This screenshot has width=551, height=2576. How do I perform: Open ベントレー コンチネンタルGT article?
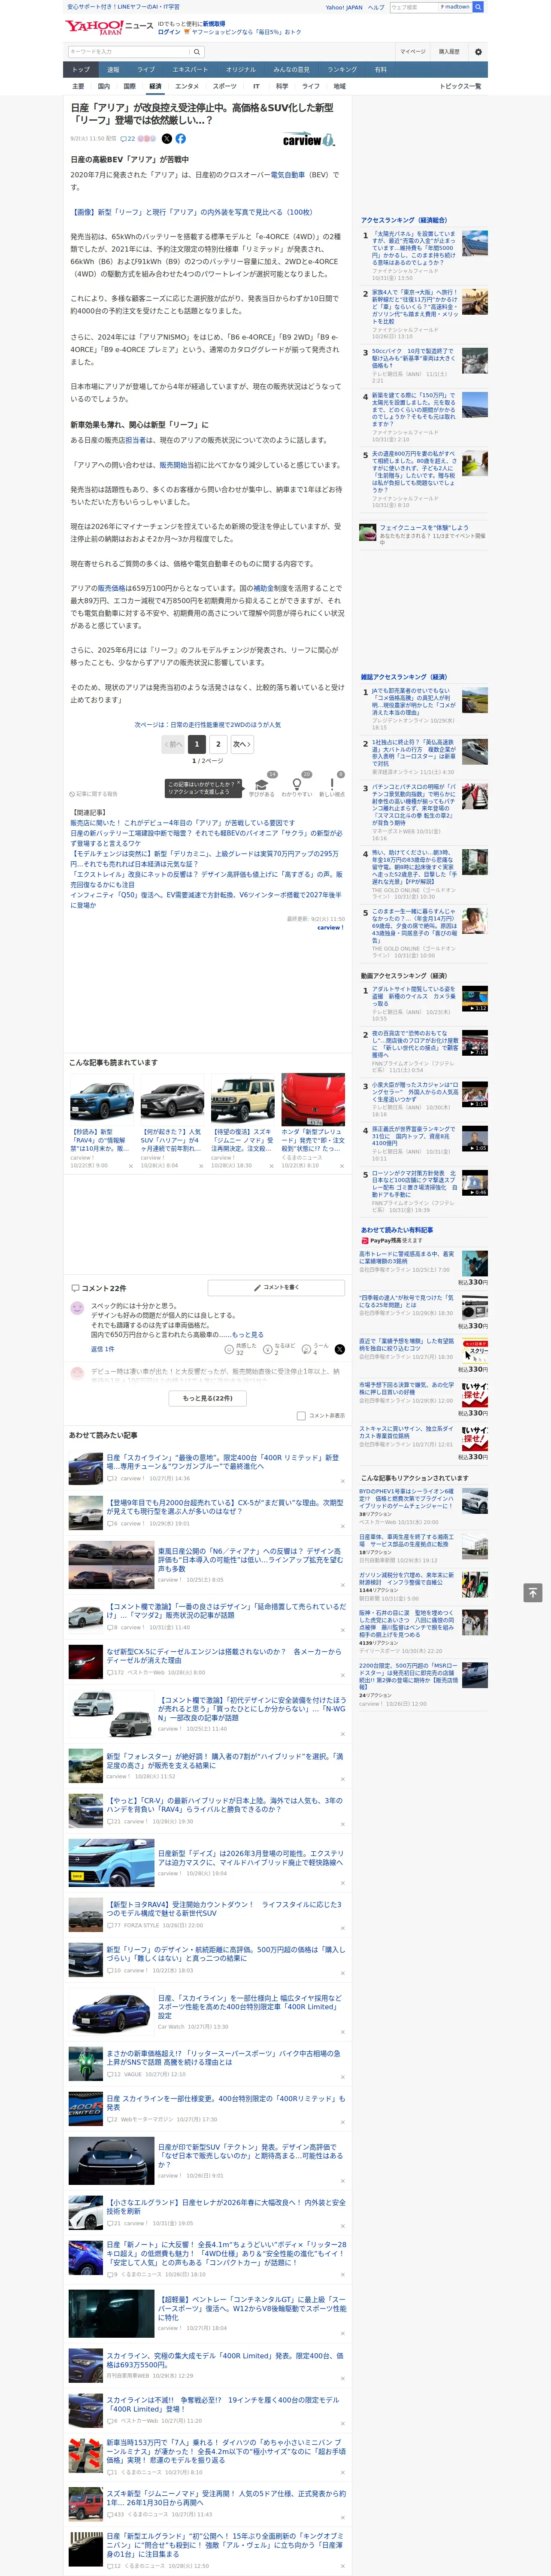pyautogui.click(x=252, y=2308)
